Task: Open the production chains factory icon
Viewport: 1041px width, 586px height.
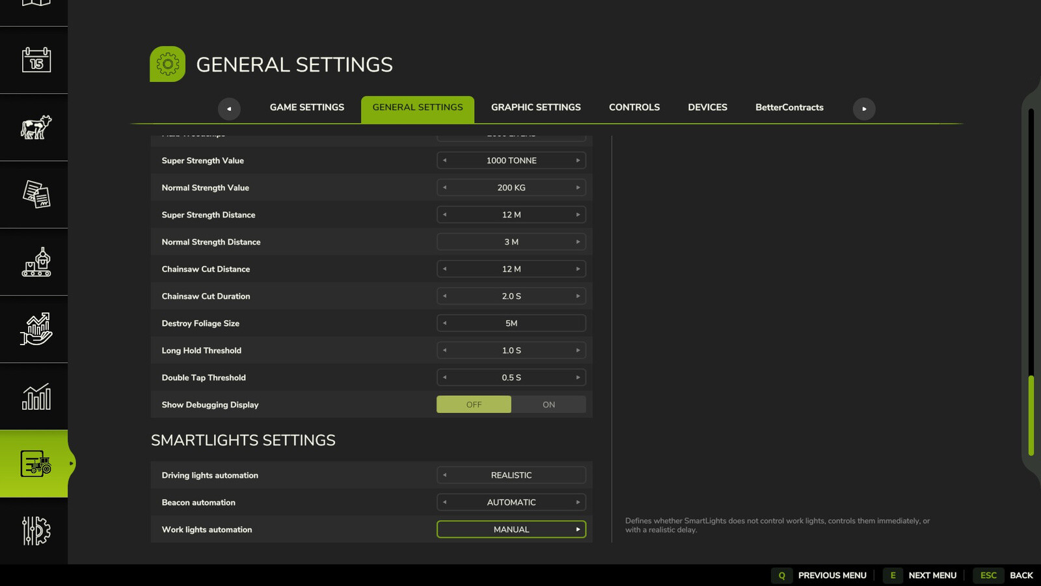Action: click(x=36, y=262)
